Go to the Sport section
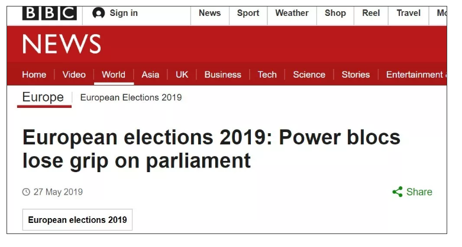Image resolution: width=462 pixels, height=247 pixels. [x=248, y=13]
